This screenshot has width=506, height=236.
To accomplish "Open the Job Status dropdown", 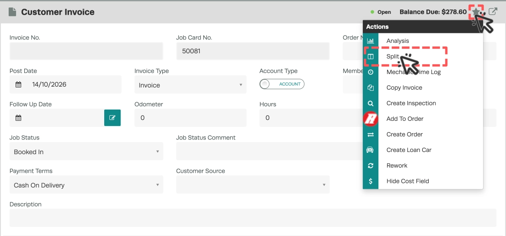I will (x=86, y=151).
